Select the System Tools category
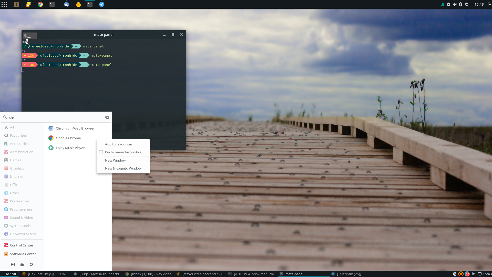This screenshot has width=492, height=277. [x=23, y=226]
